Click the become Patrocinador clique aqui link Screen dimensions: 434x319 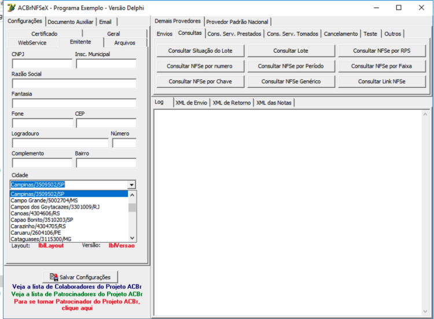coord(77,305)
